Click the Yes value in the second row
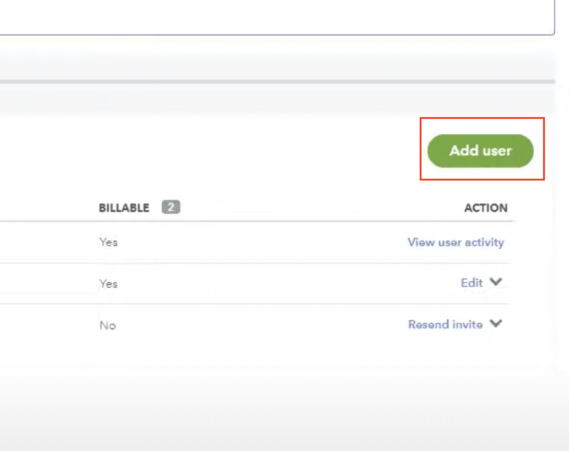 pos(109,283)
